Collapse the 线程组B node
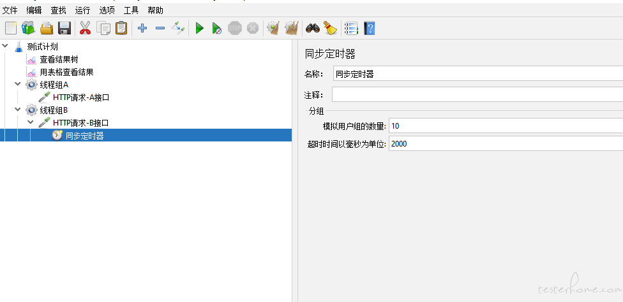 click(17, 110)
